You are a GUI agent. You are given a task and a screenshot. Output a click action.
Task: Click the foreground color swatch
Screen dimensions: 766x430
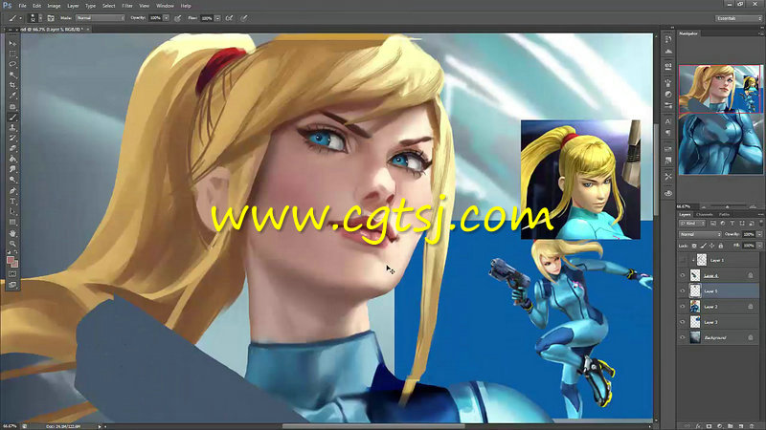pyautogui.click(x=11, y=260)
